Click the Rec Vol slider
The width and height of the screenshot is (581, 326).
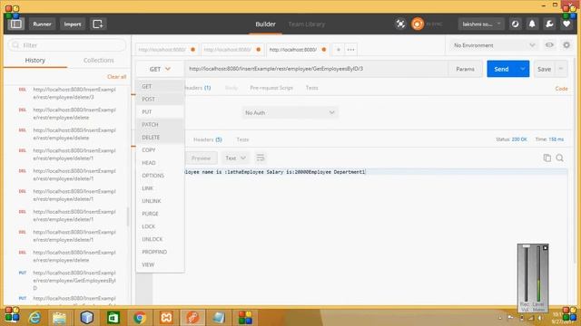point(526,273)
